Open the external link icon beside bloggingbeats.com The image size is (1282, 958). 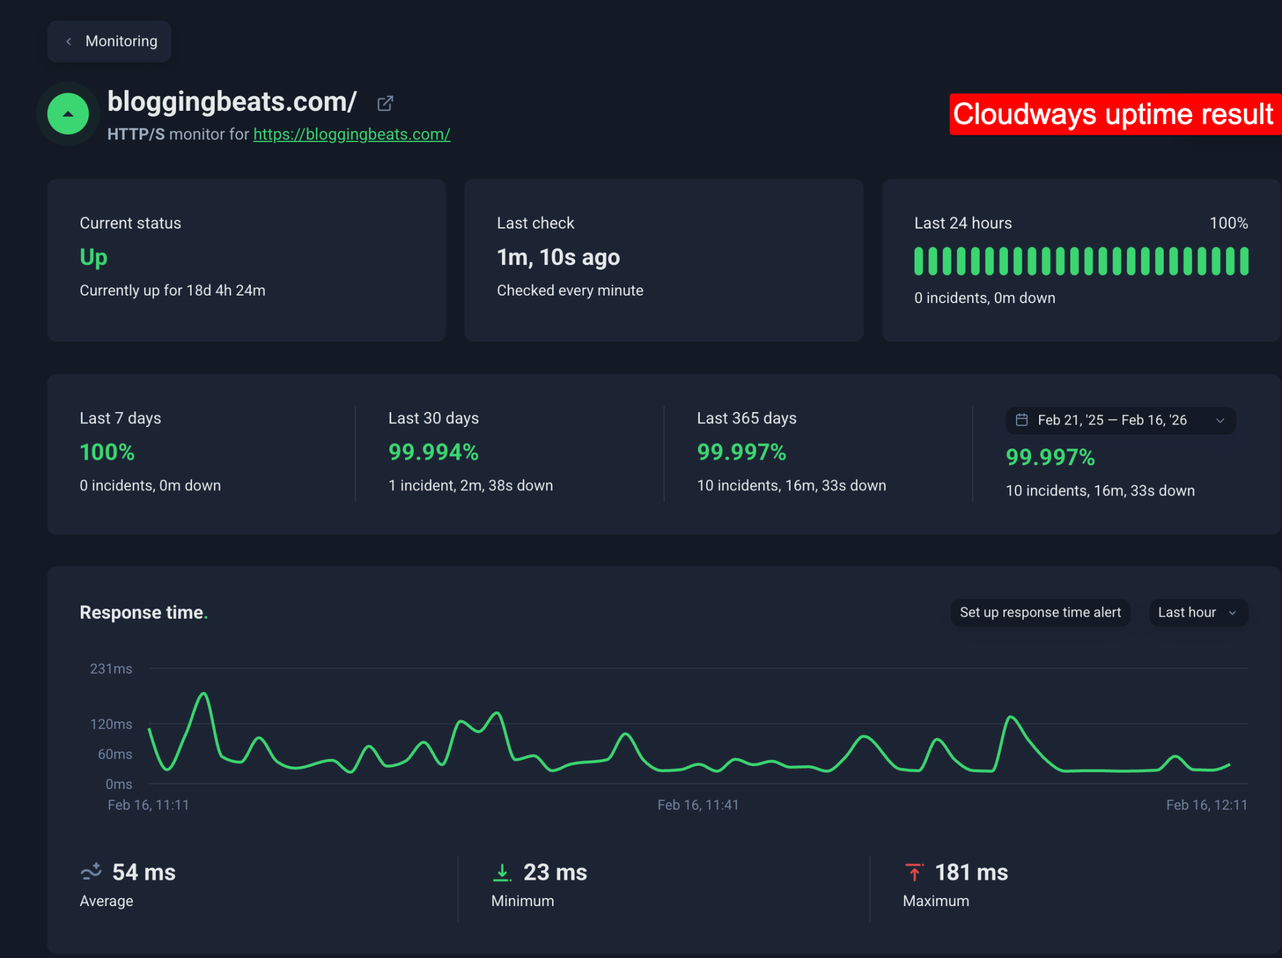[x=386, y=103]
